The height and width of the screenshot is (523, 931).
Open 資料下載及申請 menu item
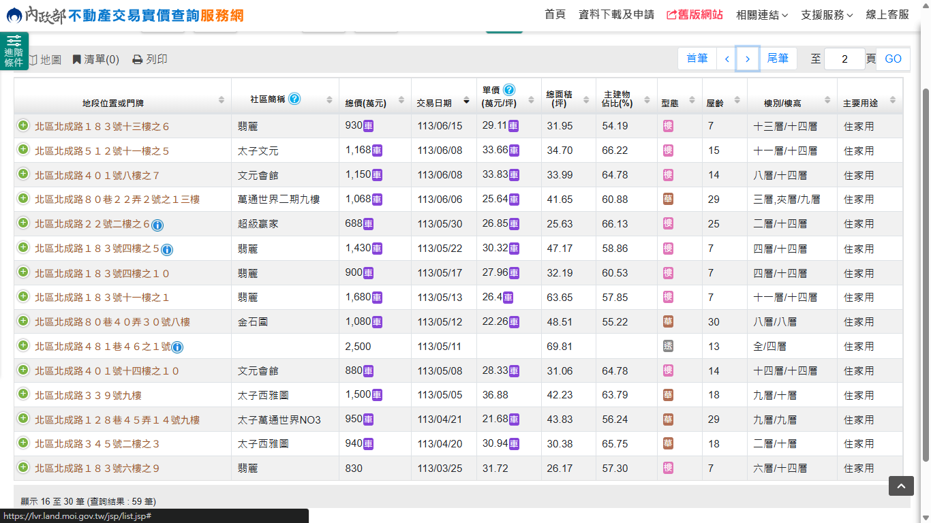pyautogui.click(x=616, y=14)
